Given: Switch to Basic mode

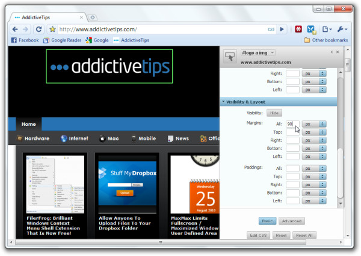Looking at the screenshot, I should pos(267,221).
